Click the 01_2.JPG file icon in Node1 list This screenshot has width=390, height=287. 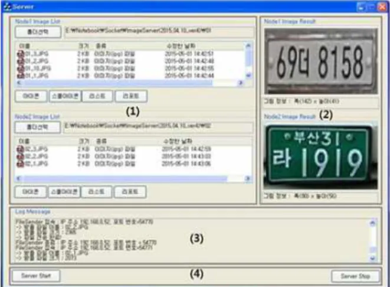21,61
